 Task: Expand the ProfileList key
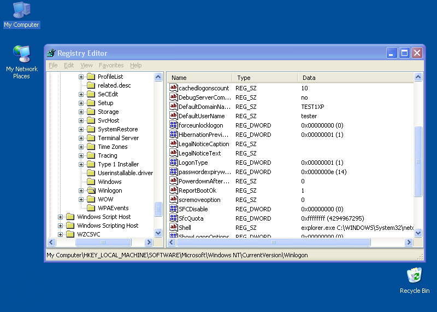point(81,77)
